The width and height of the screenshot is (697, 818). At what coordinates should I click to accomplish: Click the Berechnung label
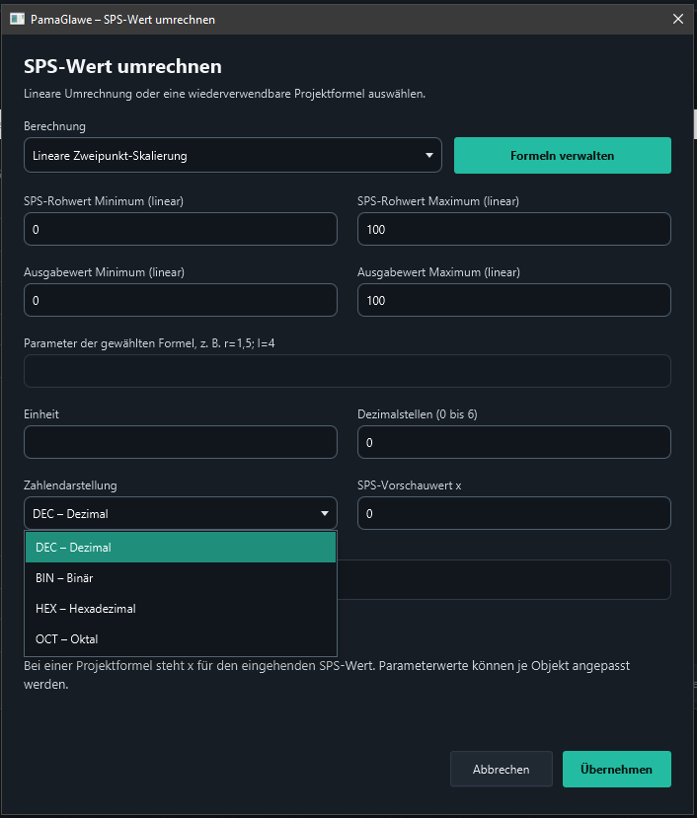55,126
